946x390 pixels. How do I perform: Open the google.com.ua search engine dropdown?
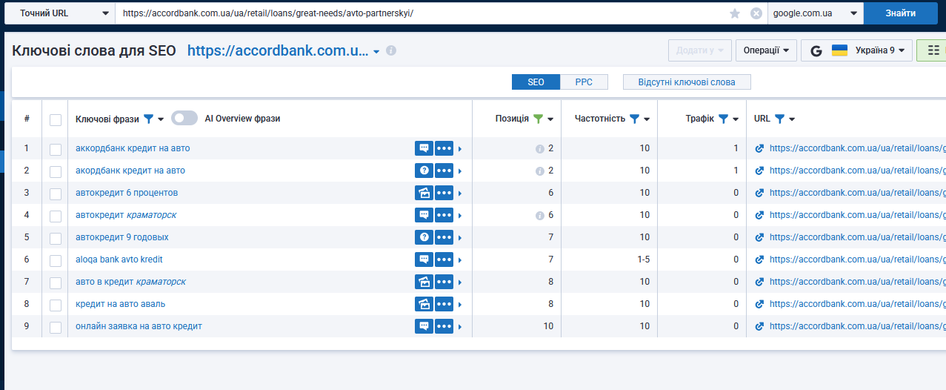pos(816,13)
